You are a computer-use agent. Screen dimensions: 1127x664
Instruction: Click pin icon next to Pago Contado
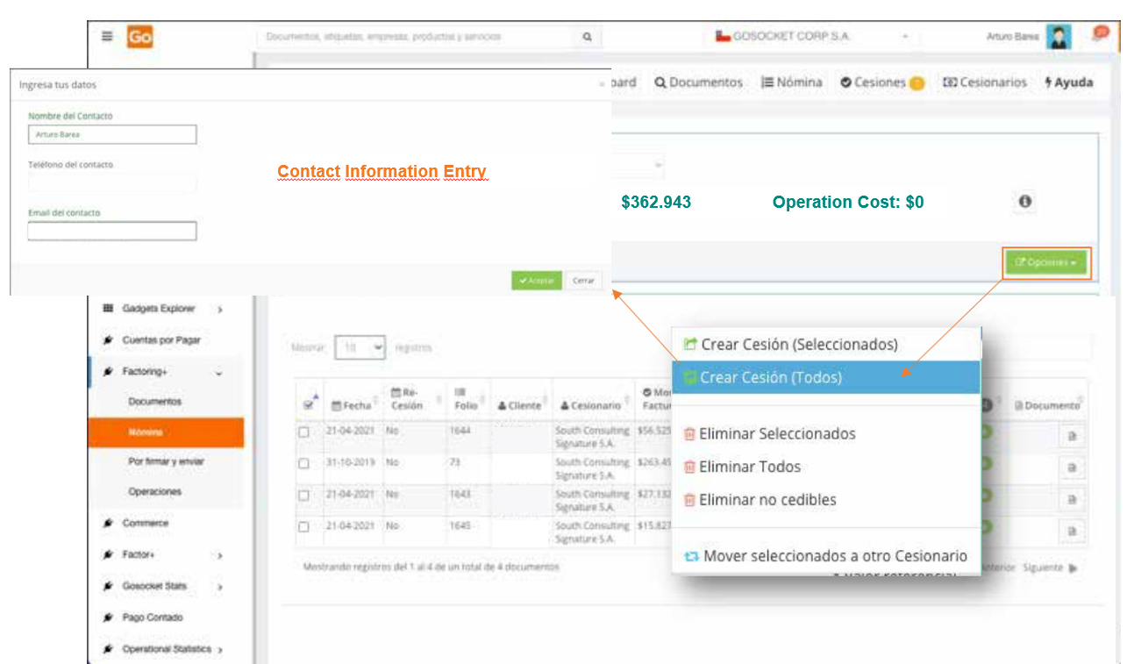108,618
